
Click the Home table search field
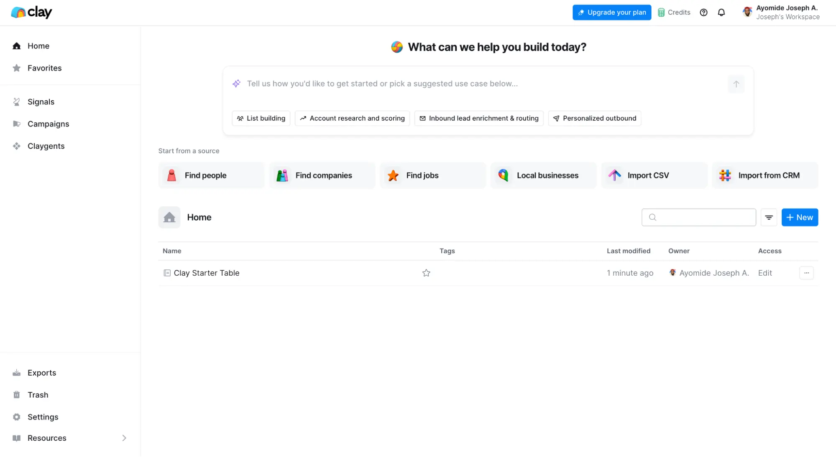click(x=705, y=217)
